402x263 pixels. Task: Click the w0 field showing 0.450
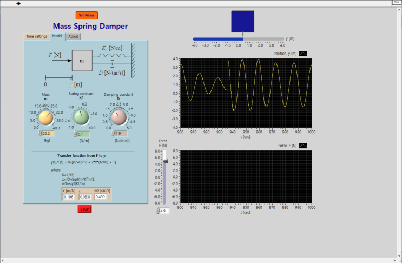point(101,196)
